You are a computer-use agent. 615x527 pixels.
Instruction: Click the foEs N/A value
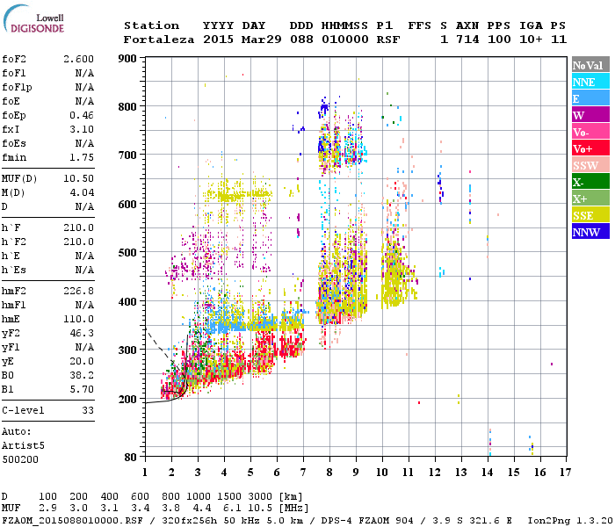pyautogui.click(x=84, y=143)
